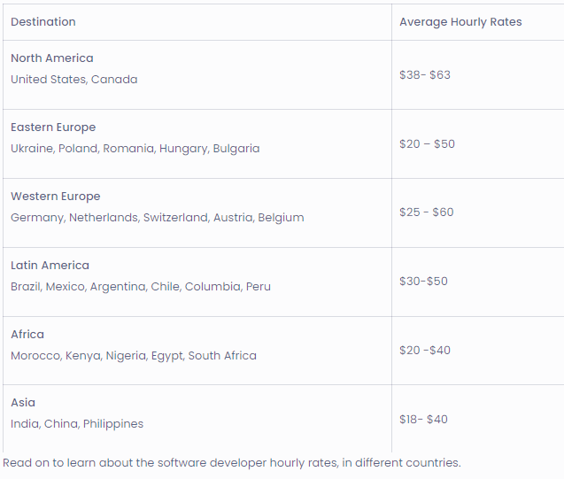
Task: Select the Asia region heading
Action: coord(23,403)
